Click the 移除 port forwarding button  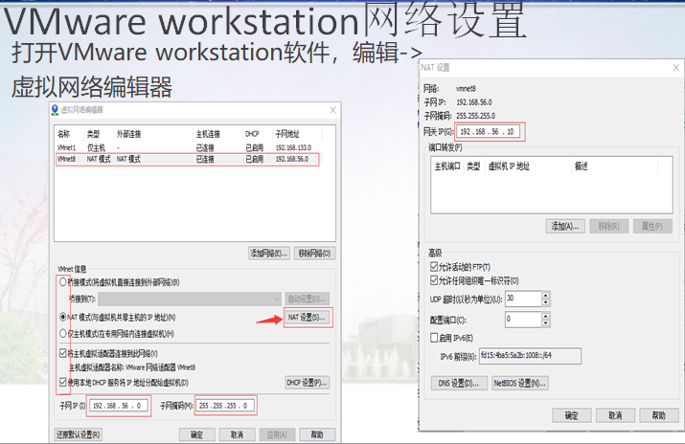(609, 226)
